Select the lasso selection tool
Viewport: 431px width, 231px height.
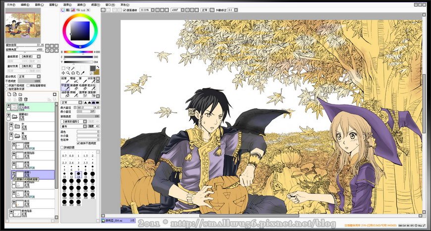click(x=68, y=68)
